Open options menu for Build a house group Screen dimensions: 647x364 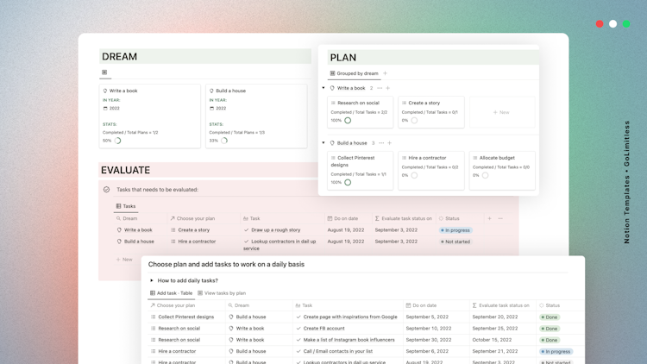point(381,143)
